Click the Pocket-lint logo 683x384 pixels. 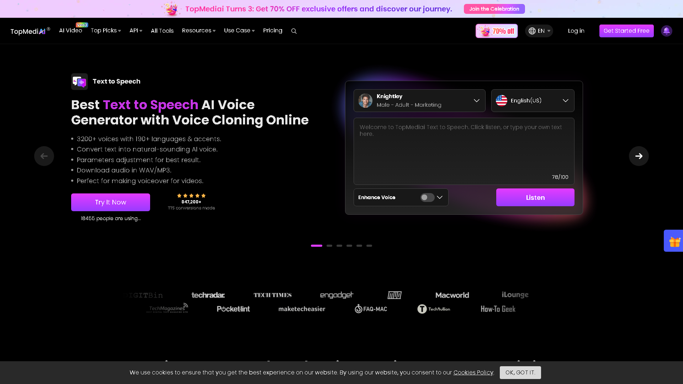(233, 309)
